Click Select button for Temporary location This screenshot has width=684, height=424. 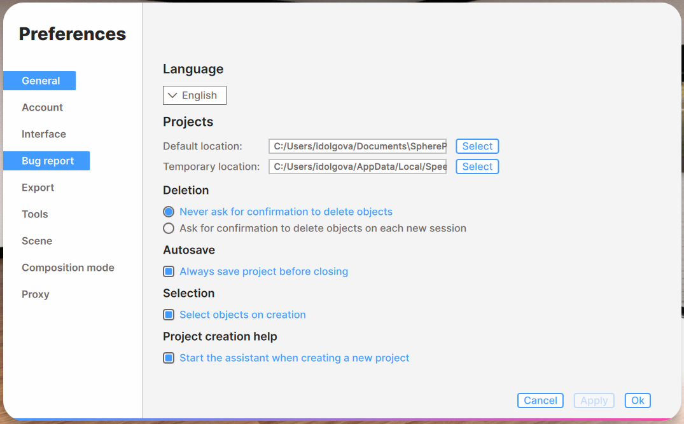coord(477,167)
